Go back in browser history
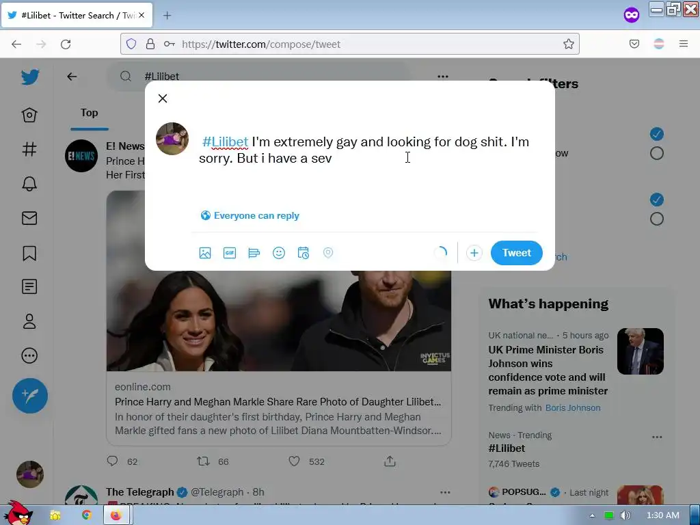 point(16,44)
